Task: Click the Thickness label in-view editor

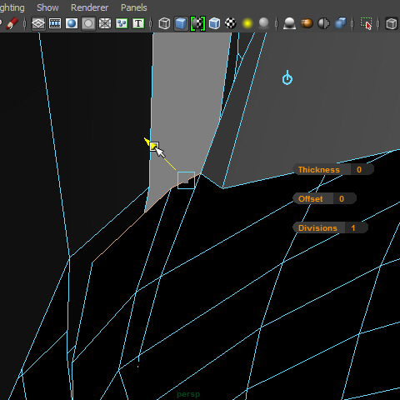Action: pyautogui.click(x=319, y=169)
